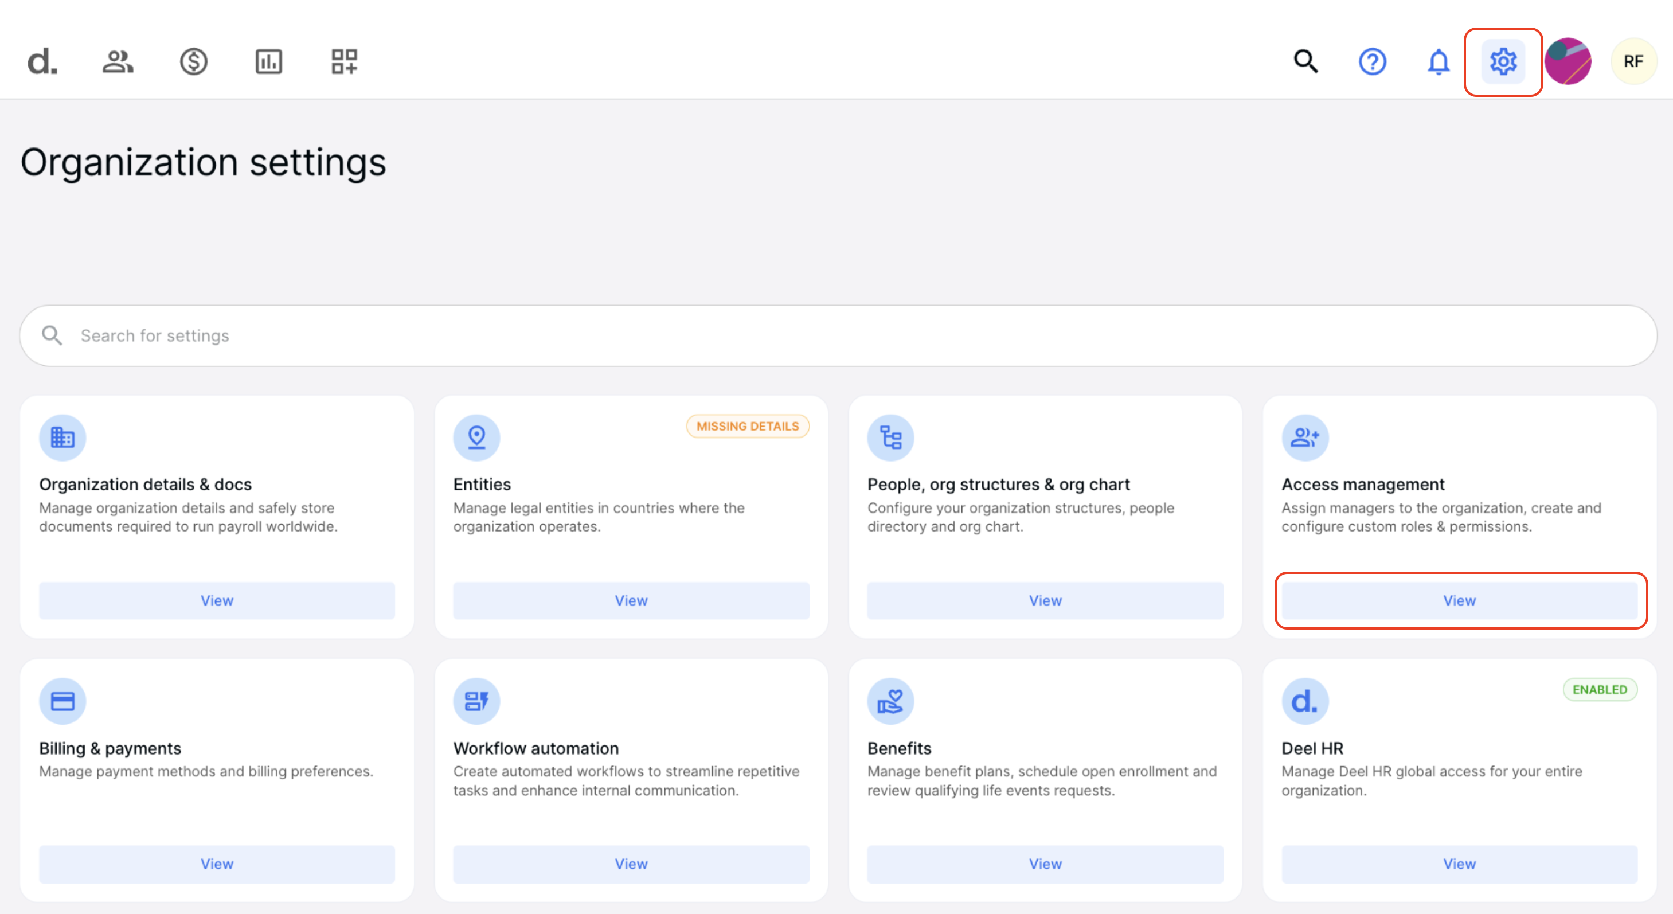Select the Access management person-plus icon
Screen dimensions: 1673x914
[x=1305, y=437]
